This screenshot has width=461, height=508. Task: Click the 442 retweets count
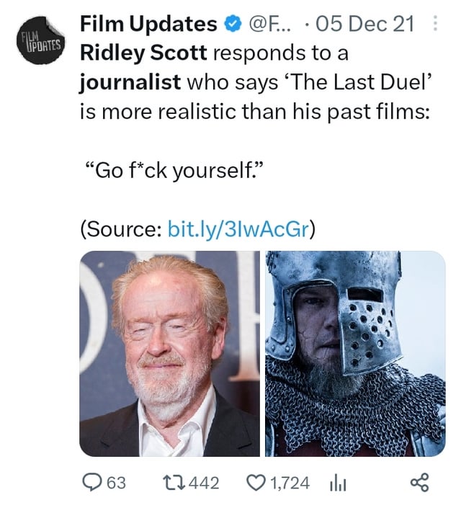[x=204, y=483]
